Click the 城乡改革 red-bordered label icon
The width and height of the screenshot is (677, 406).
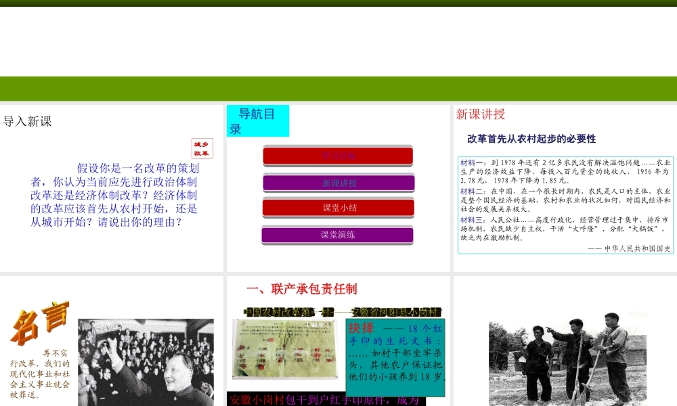pos(202,149)
